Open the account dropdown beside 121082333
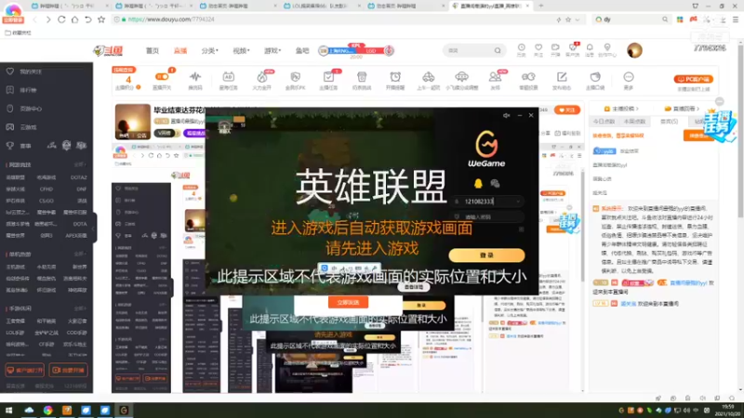 click(x=518, y=202)
